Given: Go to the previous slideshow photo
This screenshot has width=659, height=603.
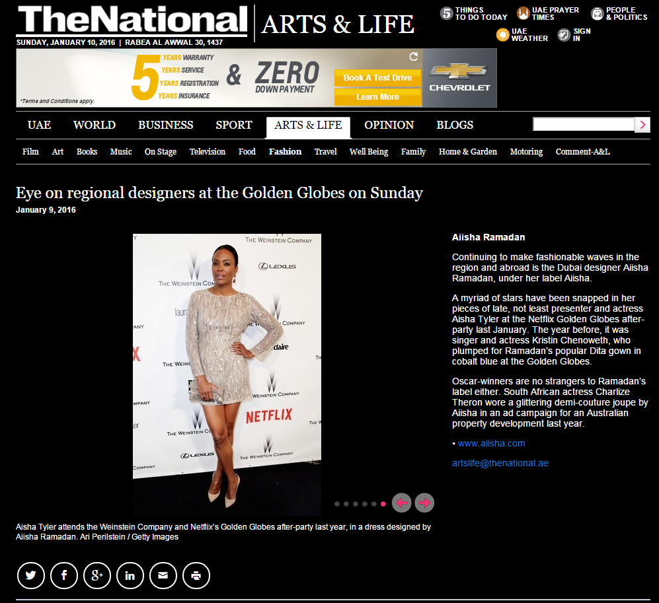Looking at the screenshot, I should click(402, 503).
